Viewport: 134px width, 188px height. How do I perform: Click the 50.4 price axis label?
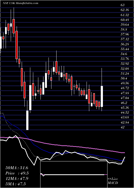click(124, 78)
